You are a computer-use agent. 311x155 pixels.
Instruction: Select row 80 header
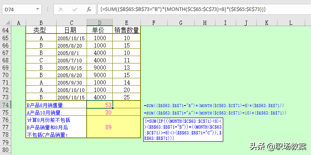(x=5, y=149)
